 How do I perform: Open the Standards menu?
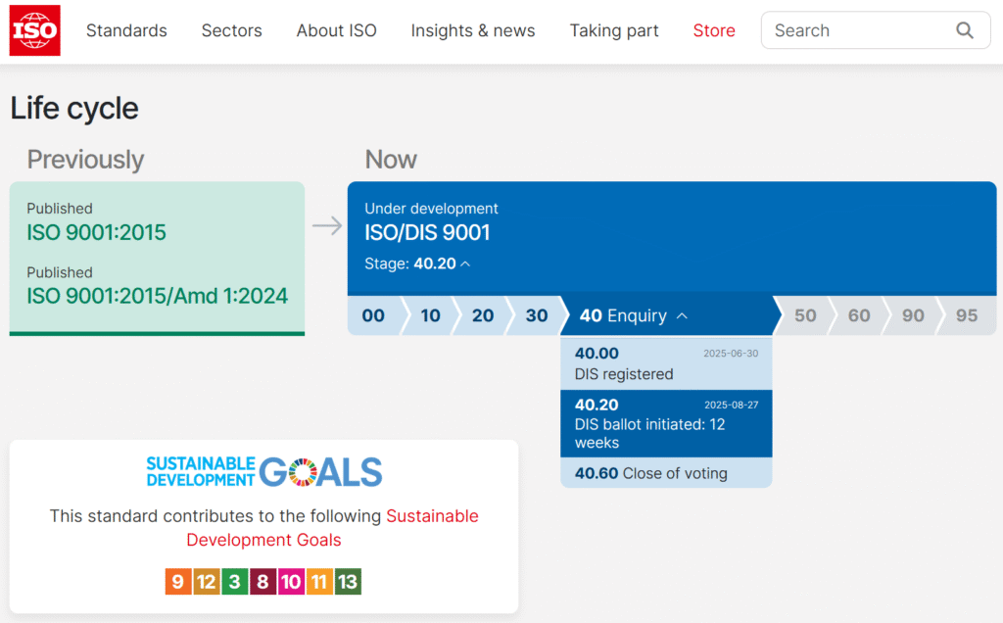(x=126, y=30)
